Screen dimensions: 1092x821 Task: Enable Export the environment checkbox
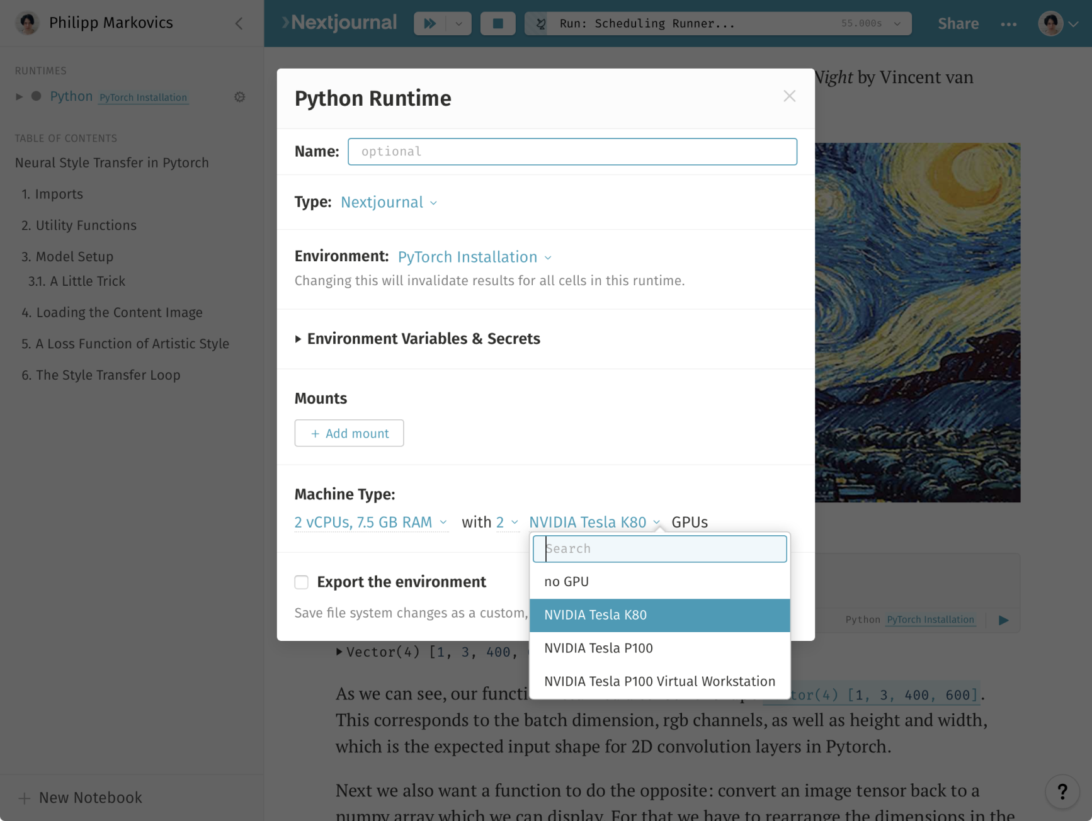point(302,582)
